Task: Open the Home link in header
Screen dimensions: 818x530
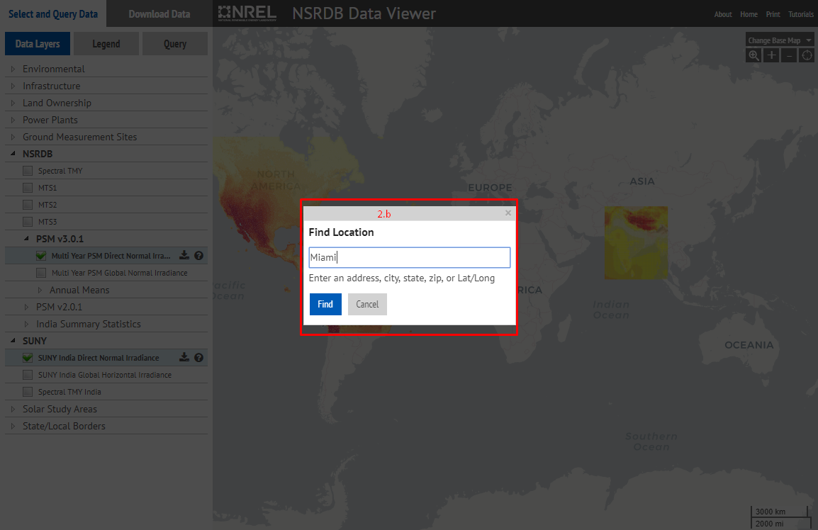Action: (x=749, y=14)
